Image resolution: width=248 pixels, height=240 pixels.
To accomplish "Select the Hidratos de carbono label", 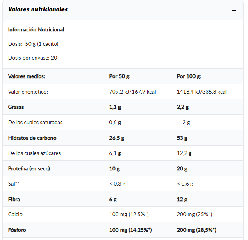I will coord(32,138).
